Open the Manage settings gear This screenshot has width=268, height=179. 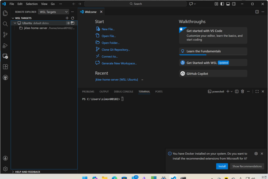pyautogui.click(x=5, y=169)
